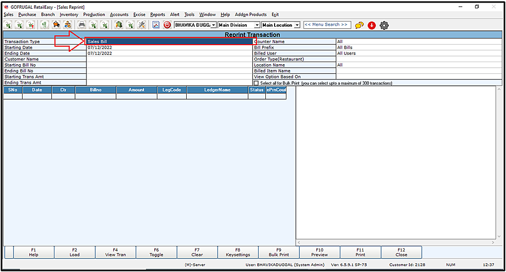Screen dimensions: 506x272
Task: Expand the BHAVIKA DUGGAL user dropdown
Action: pyautogui.click(x=213, y=25)
